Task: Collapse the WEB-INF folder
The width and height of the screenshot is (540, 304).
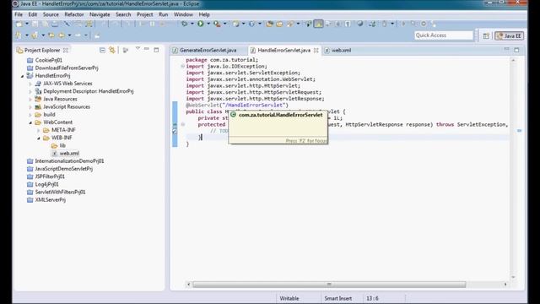Action: pyautogui.click(x=39, y=138)
